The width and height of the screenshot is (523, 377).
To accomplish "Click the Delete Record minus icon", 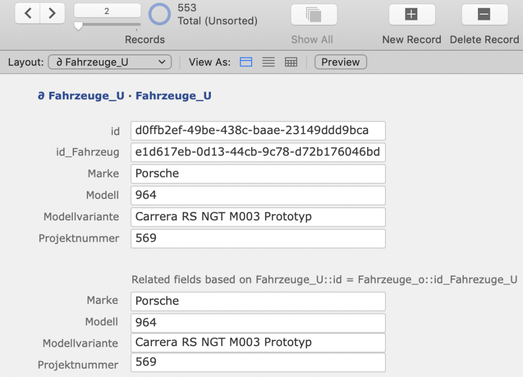I will click(484, 15).
